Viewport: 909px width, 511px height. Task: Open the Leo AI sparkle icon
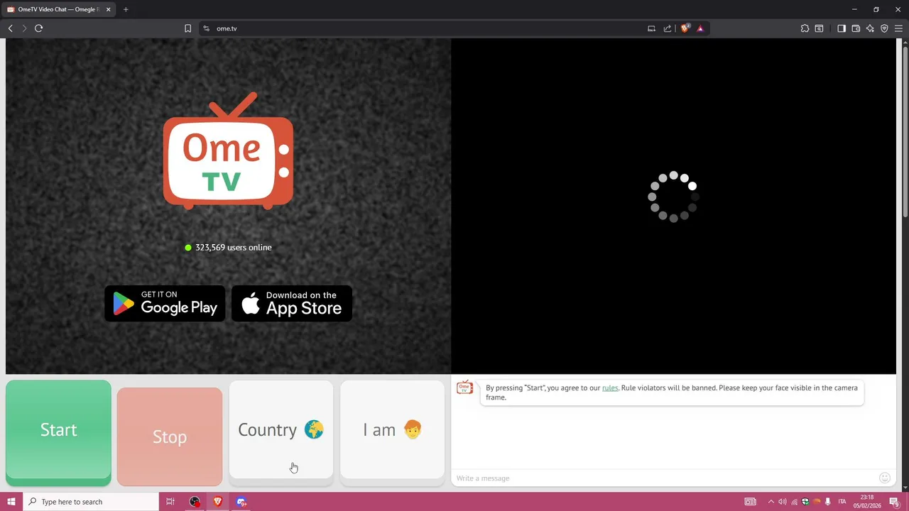click(x=870, y=28)
